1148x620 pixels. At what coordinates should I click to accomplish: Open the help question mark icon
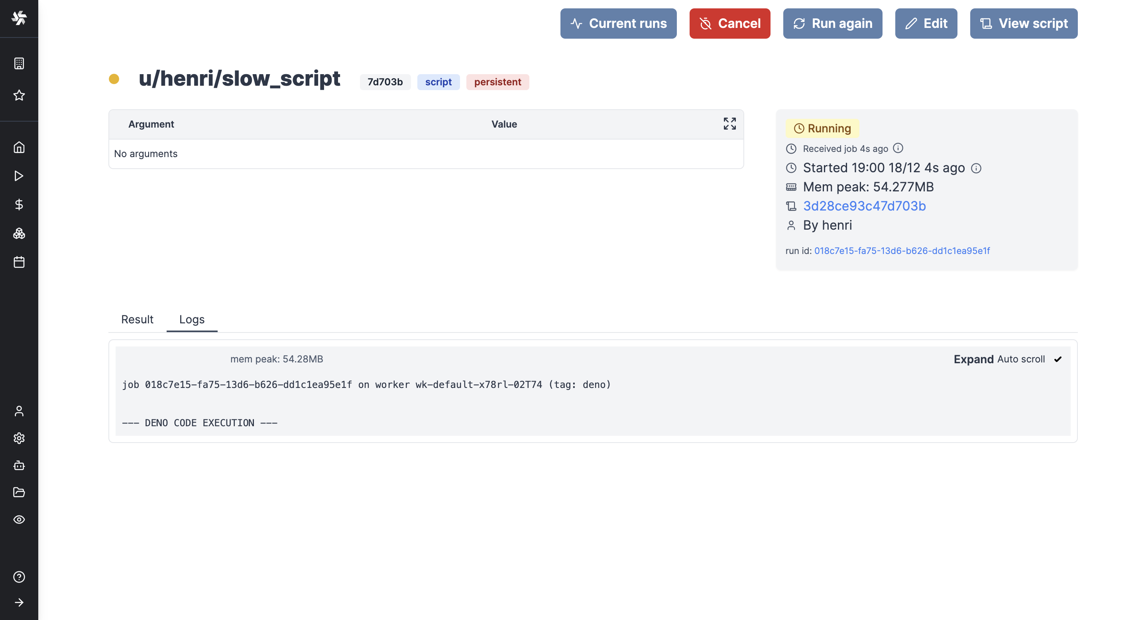tap(19, 576)
